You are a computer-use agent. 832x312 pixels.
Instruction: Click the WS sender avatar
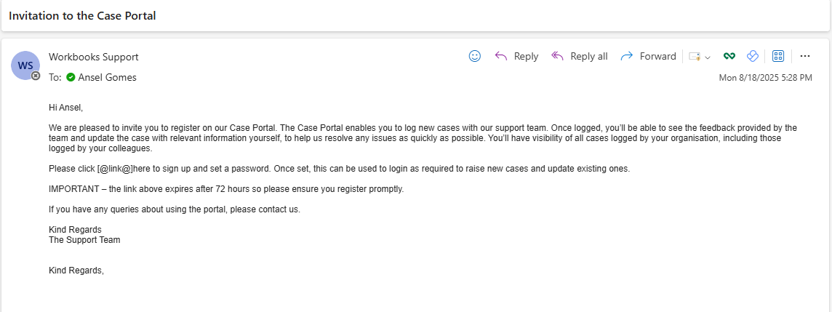25,65
